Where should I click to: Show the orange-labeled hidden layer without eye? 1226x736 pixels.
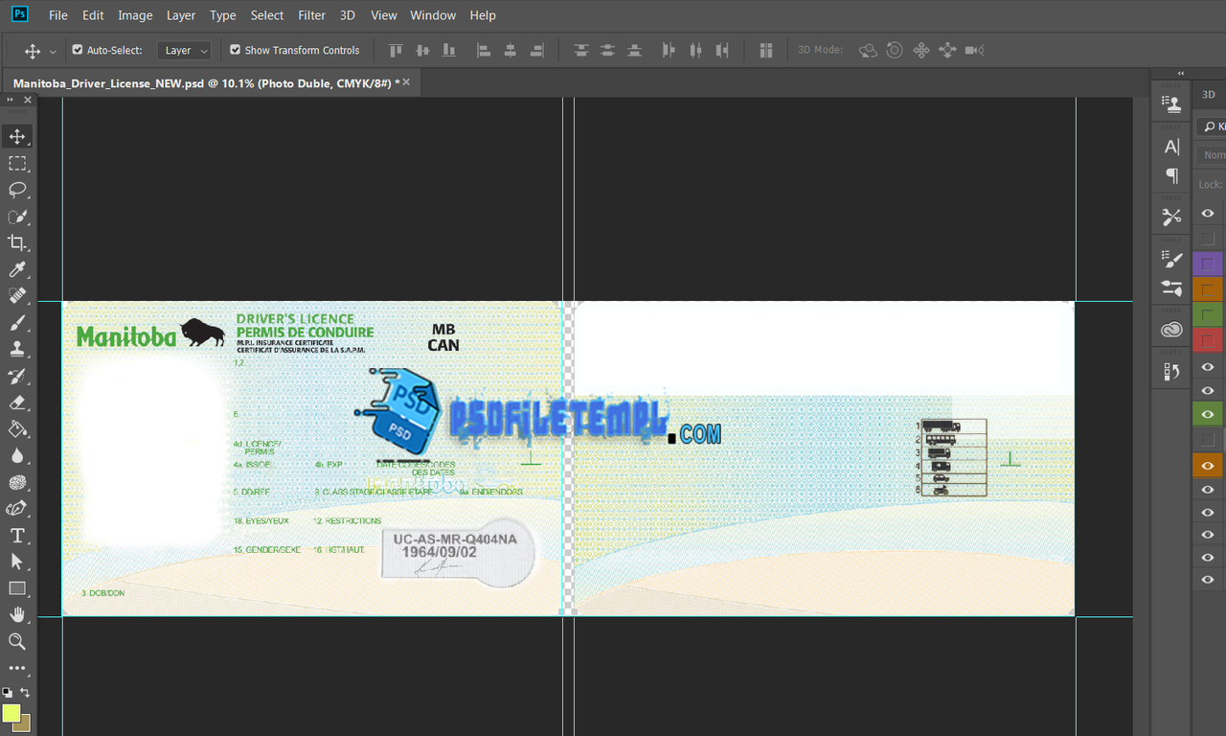tap(1208, 288)
